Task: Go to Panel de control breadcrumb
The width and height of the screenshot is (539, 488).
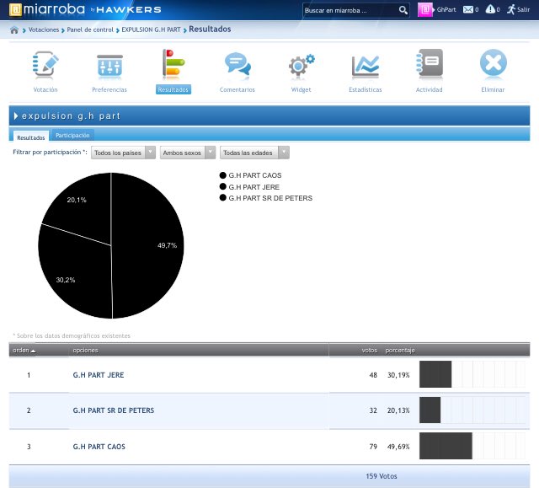Action: 90,29
